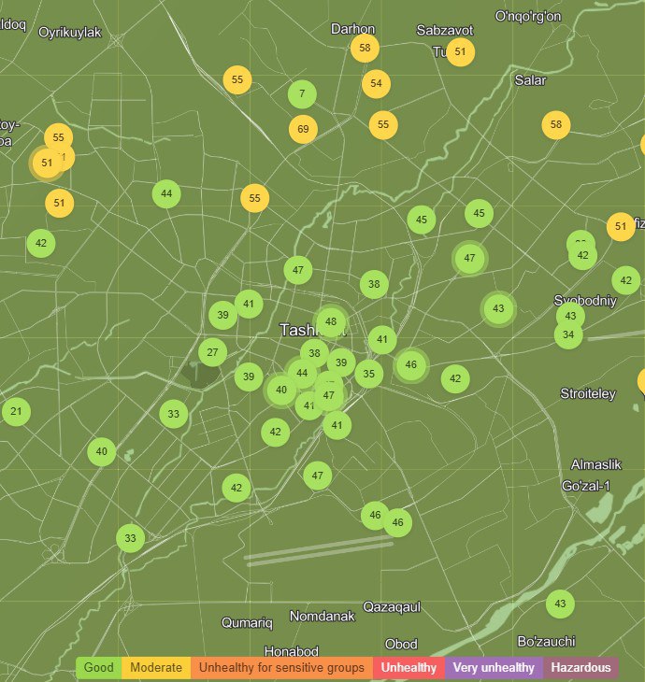Click the green 35 station marker
The width and height of the screenshot is (645, 682).
[x=368, y=375]
